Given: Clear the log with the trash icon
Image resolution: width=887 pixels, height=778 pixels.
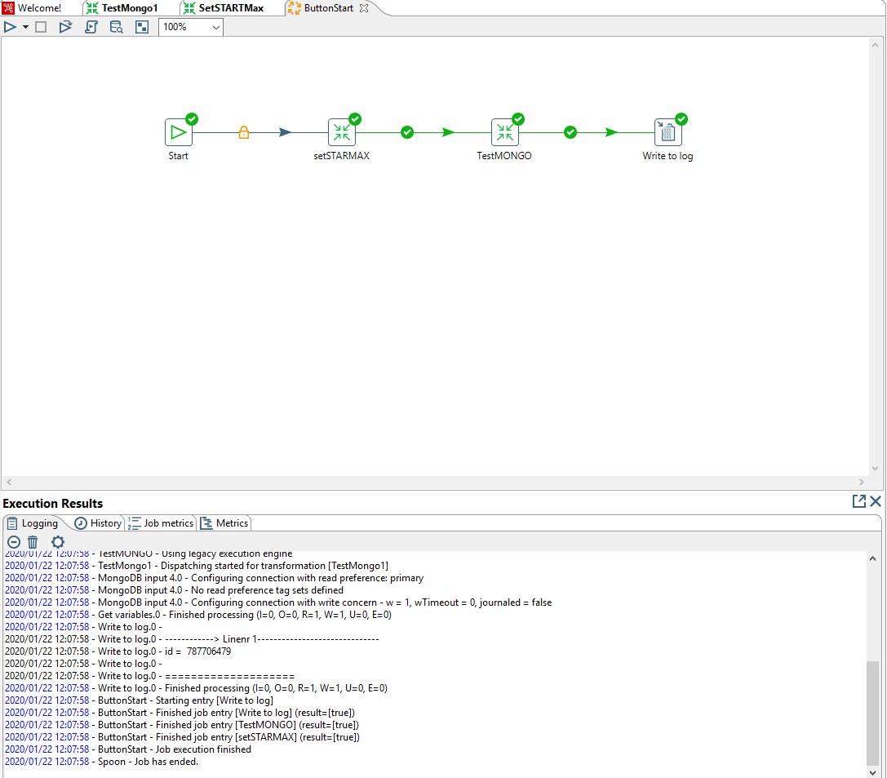Looking at the screenshot, I should click(x=33, y=541).
